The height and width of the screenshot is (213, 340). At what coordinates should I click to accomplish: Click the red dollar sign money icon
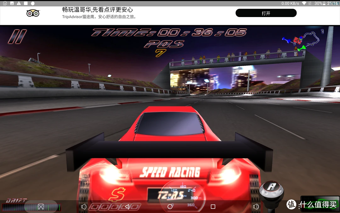pyautogui.click(x=117, y=194)
